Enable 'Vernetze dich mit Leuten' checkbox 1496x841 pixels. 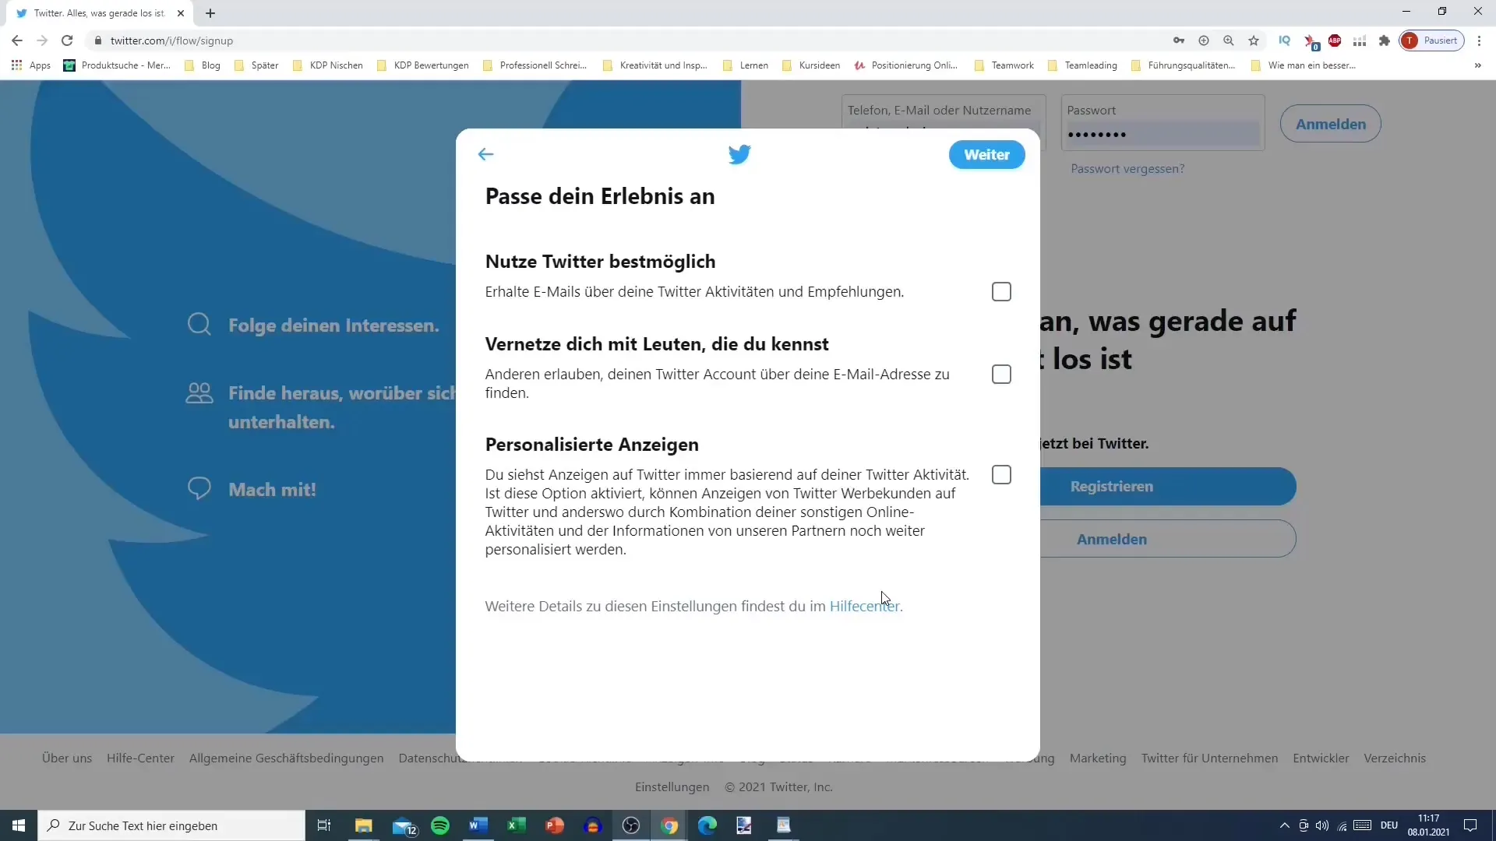point(1000,374)
